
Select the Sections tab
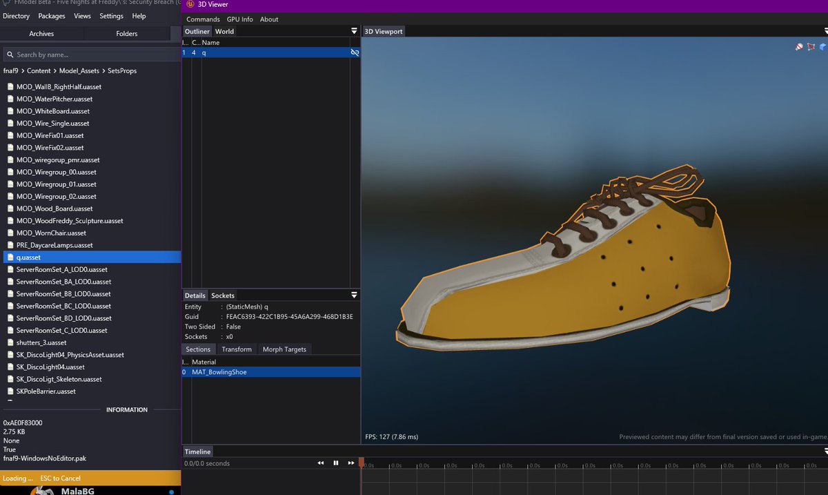[x=198, y=349]
